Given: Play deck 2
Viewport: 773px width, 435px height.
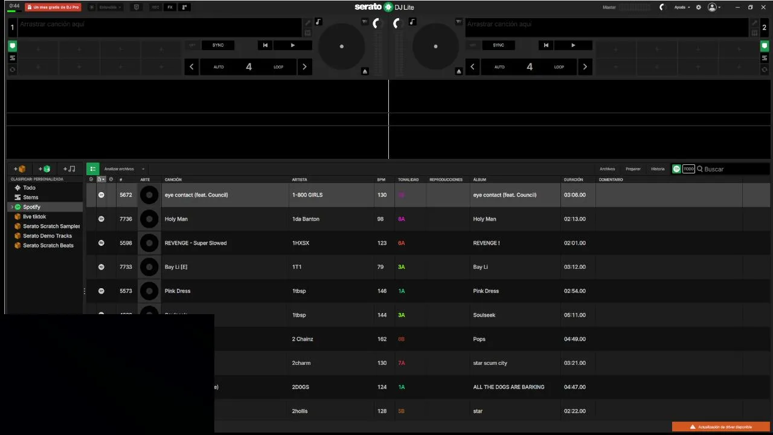Looking at the screenshot, I should pos(573,45).
